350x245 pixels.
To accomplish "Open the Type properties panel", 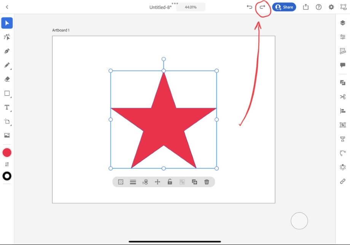I will pyautogui.click(x=343, y=139).
